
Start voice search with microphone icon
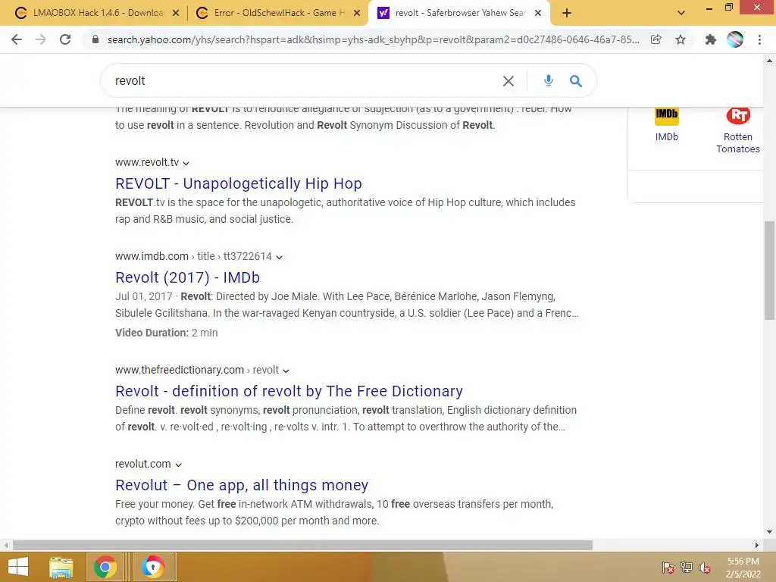click(x=549, y=80)
